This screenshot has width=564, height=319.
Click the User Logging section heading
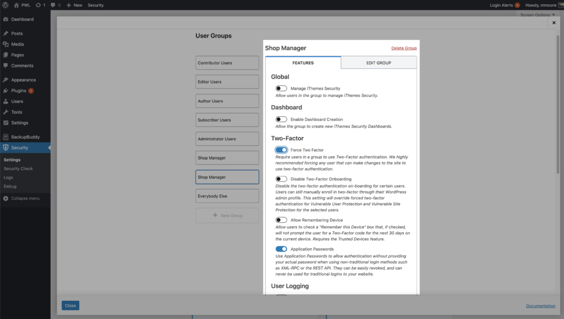click(x=290, y=286)
